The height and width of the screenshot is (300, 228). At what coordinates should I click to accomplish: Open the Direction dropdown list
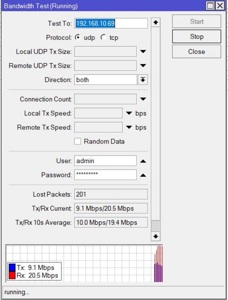[x=143, y=79]
